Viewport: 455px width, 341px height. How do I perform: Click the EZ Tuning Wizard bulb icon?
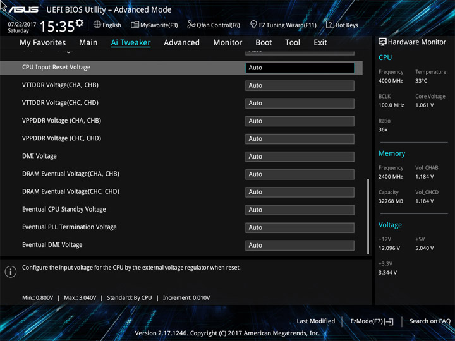pos(253,25)
